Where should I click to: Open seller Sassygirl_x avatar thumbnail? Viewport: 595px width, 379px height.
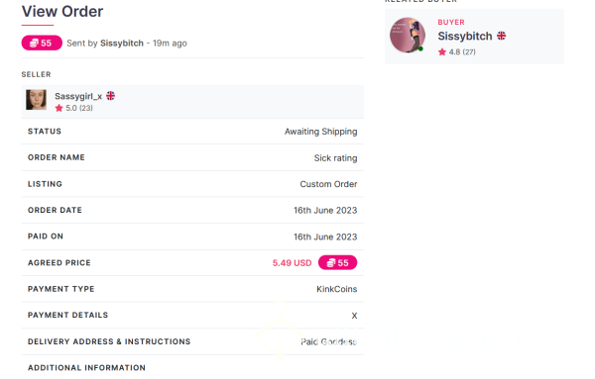[x=36, y=100]
